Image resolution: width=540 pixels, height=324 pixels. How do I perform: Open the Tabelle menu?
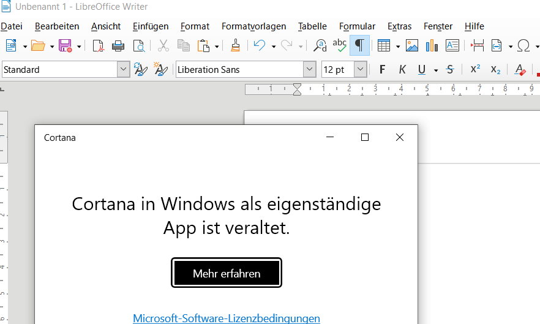click(312, 26)
